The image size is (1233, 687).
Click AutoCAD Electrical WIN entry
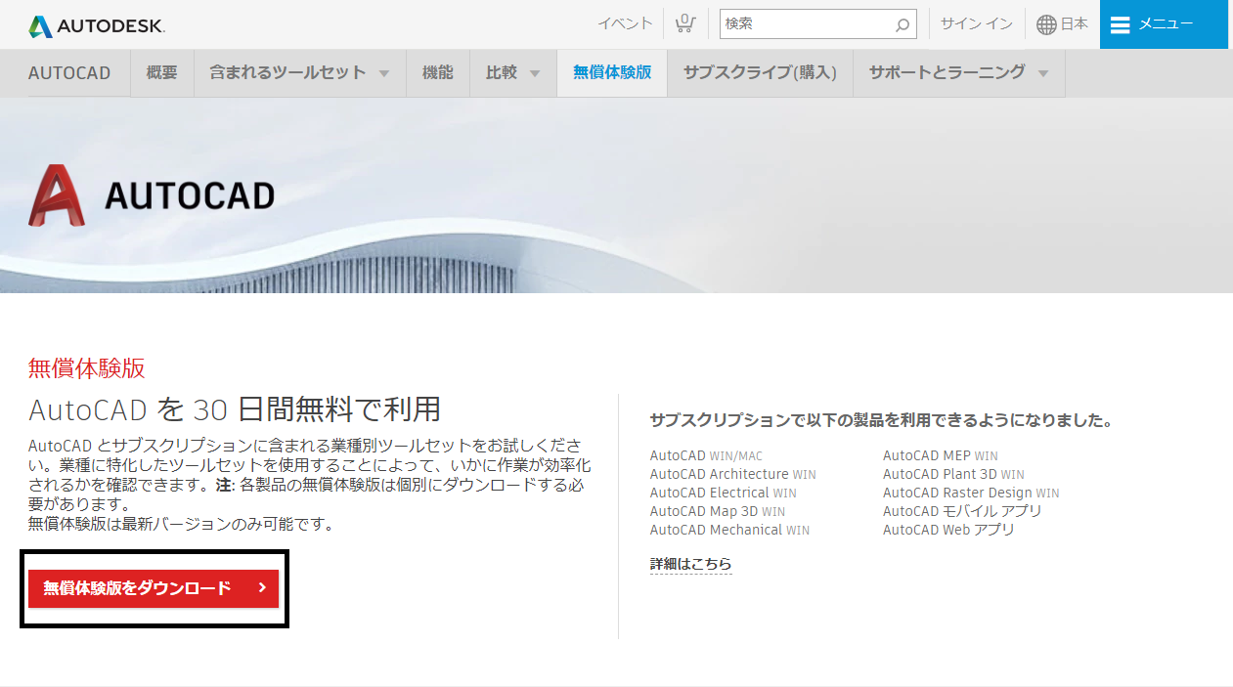click(724, 493)
